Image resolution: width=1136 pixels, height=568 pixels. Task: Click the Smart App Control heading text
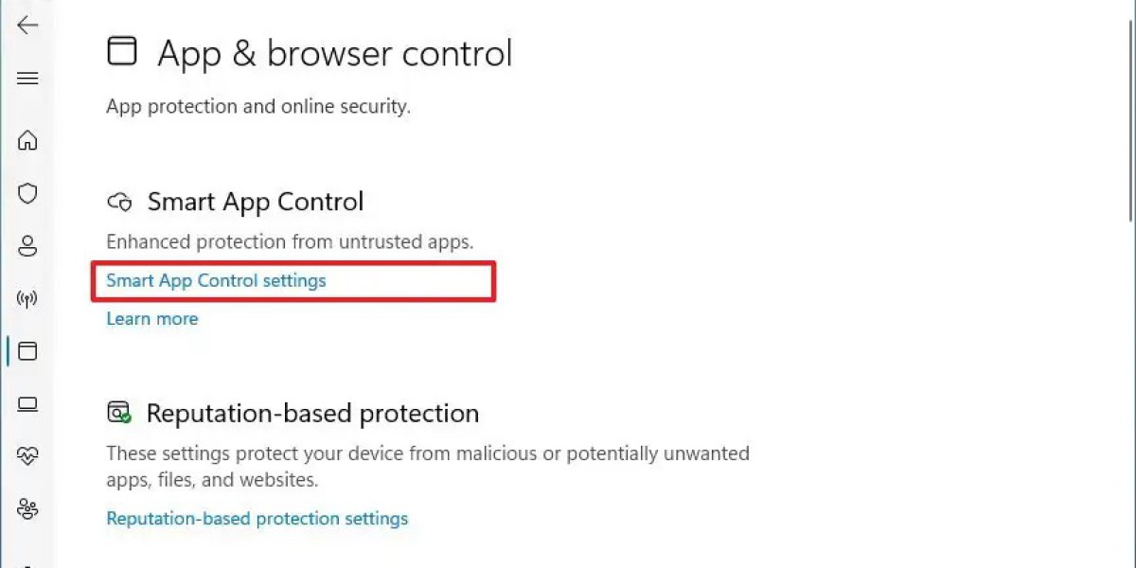(x=256, y=202)
